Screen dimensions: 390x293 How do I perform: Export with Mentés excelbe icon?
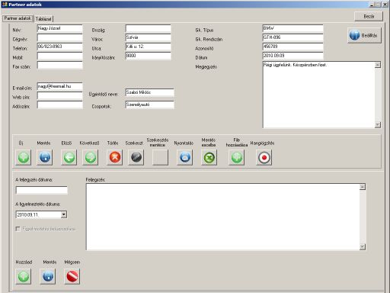coord(209,157)
